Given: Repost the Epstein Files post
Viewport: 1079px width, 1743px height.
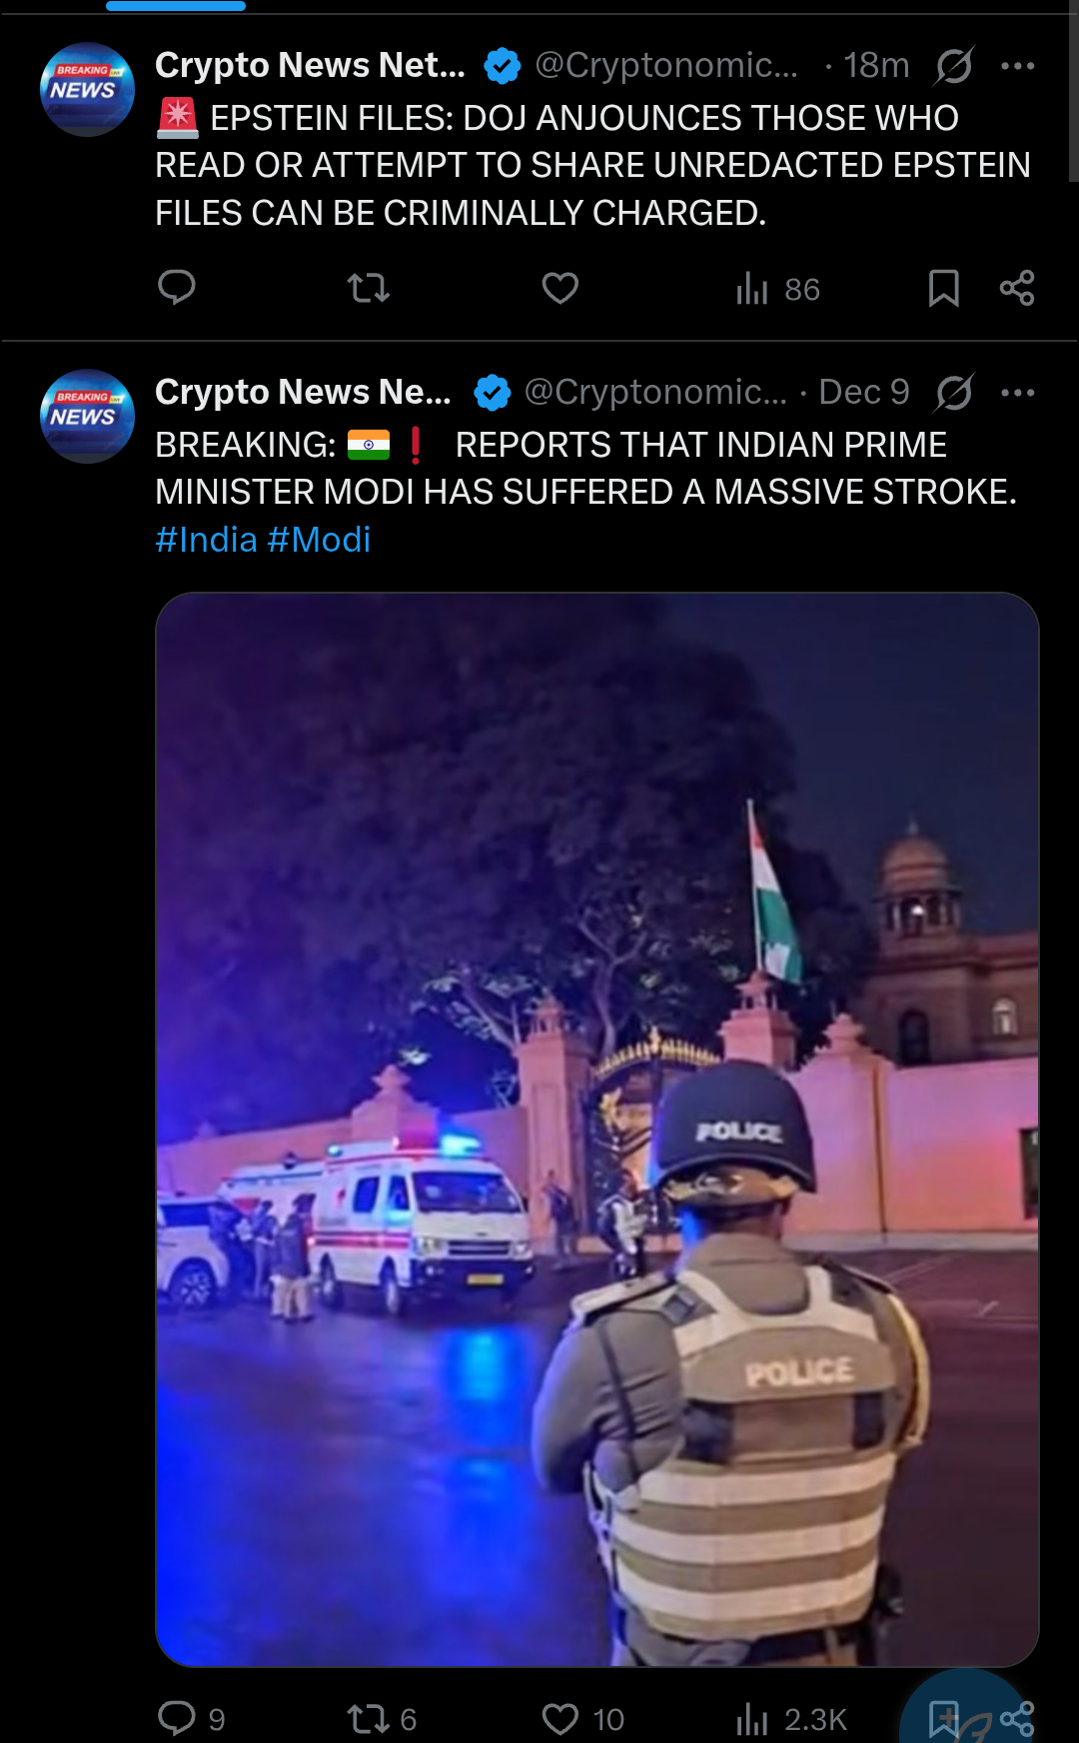Looking at the screenshot, I should pos(368,289).
